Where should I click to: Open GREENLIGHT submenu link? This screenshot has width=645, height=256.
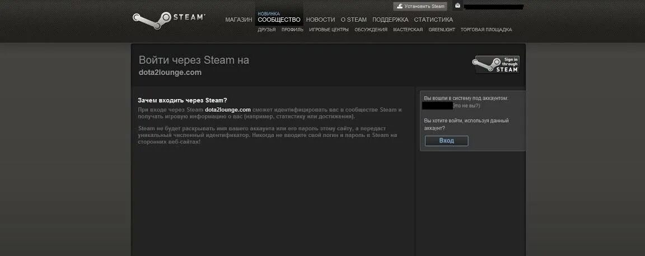point(441,30)
